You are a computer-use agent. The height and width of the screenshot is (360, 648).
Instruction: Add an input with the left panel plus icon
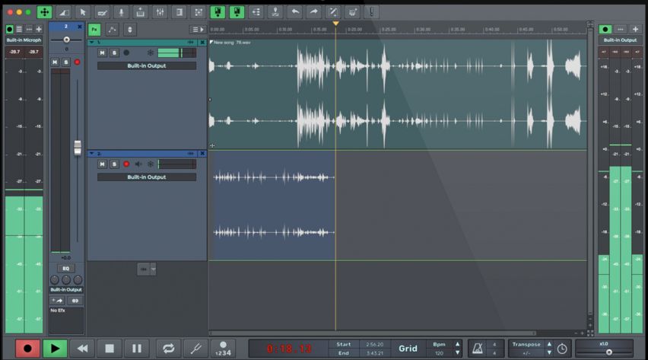39,30
